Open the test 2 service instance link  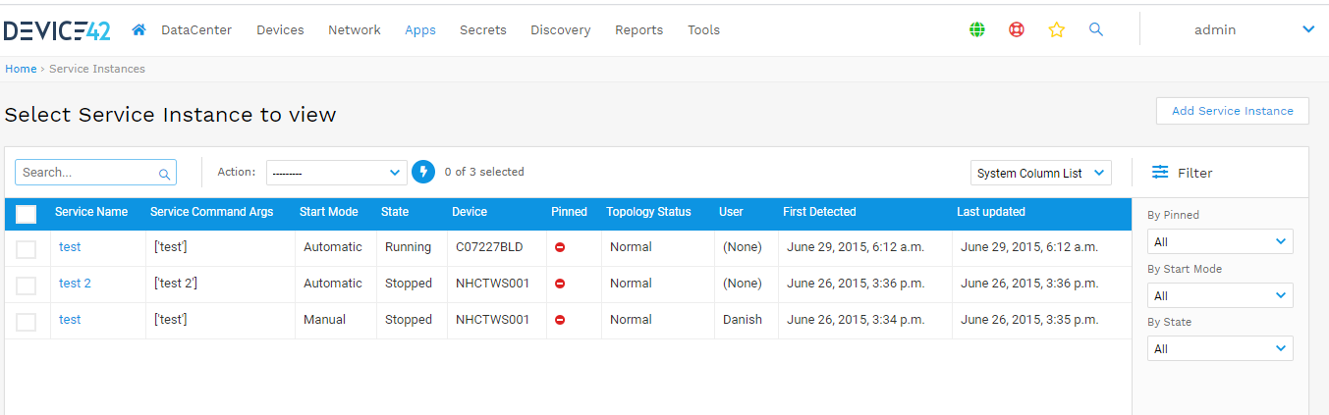75,284
